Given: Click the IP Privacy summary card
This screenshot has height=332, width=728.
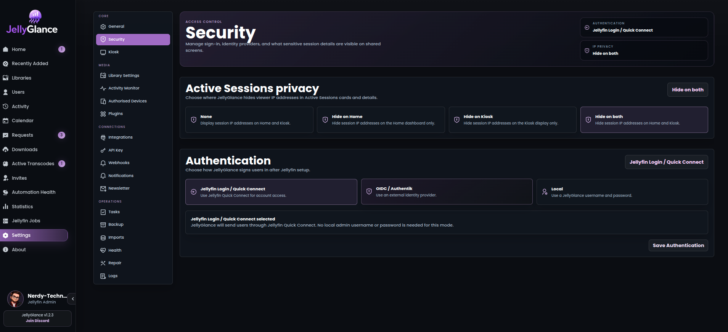Looking at the screenshot, I should point(644,51).
